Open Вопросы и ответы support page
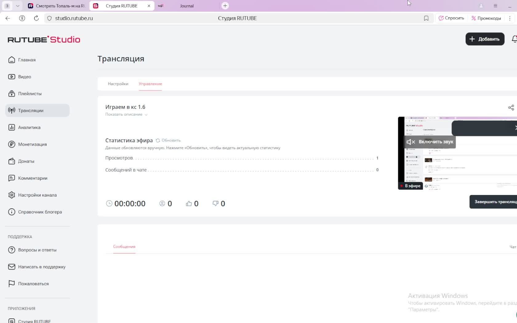 pyautogui.click(x=37, y=250)
